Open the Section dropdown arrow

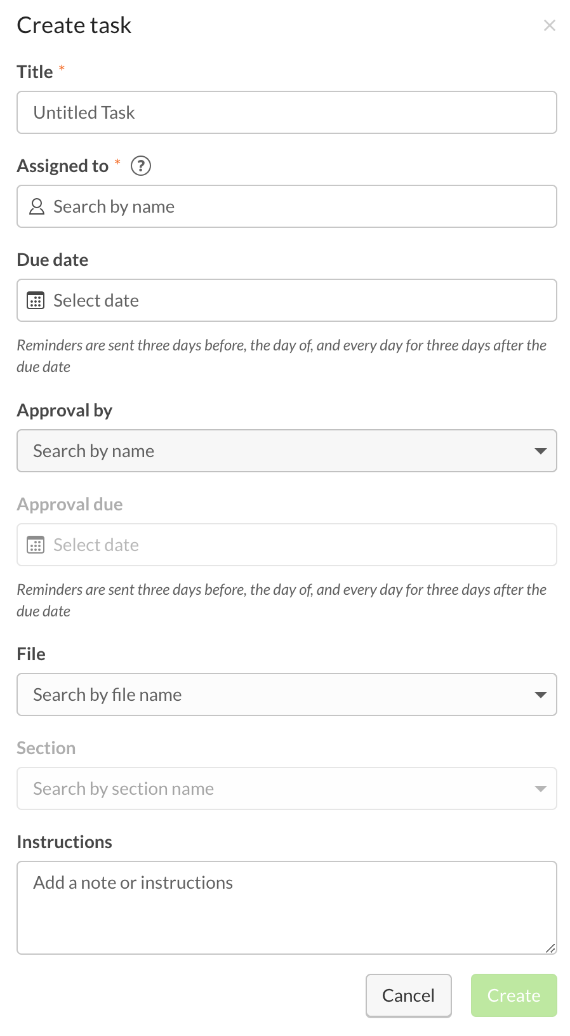tap(540, 788)
